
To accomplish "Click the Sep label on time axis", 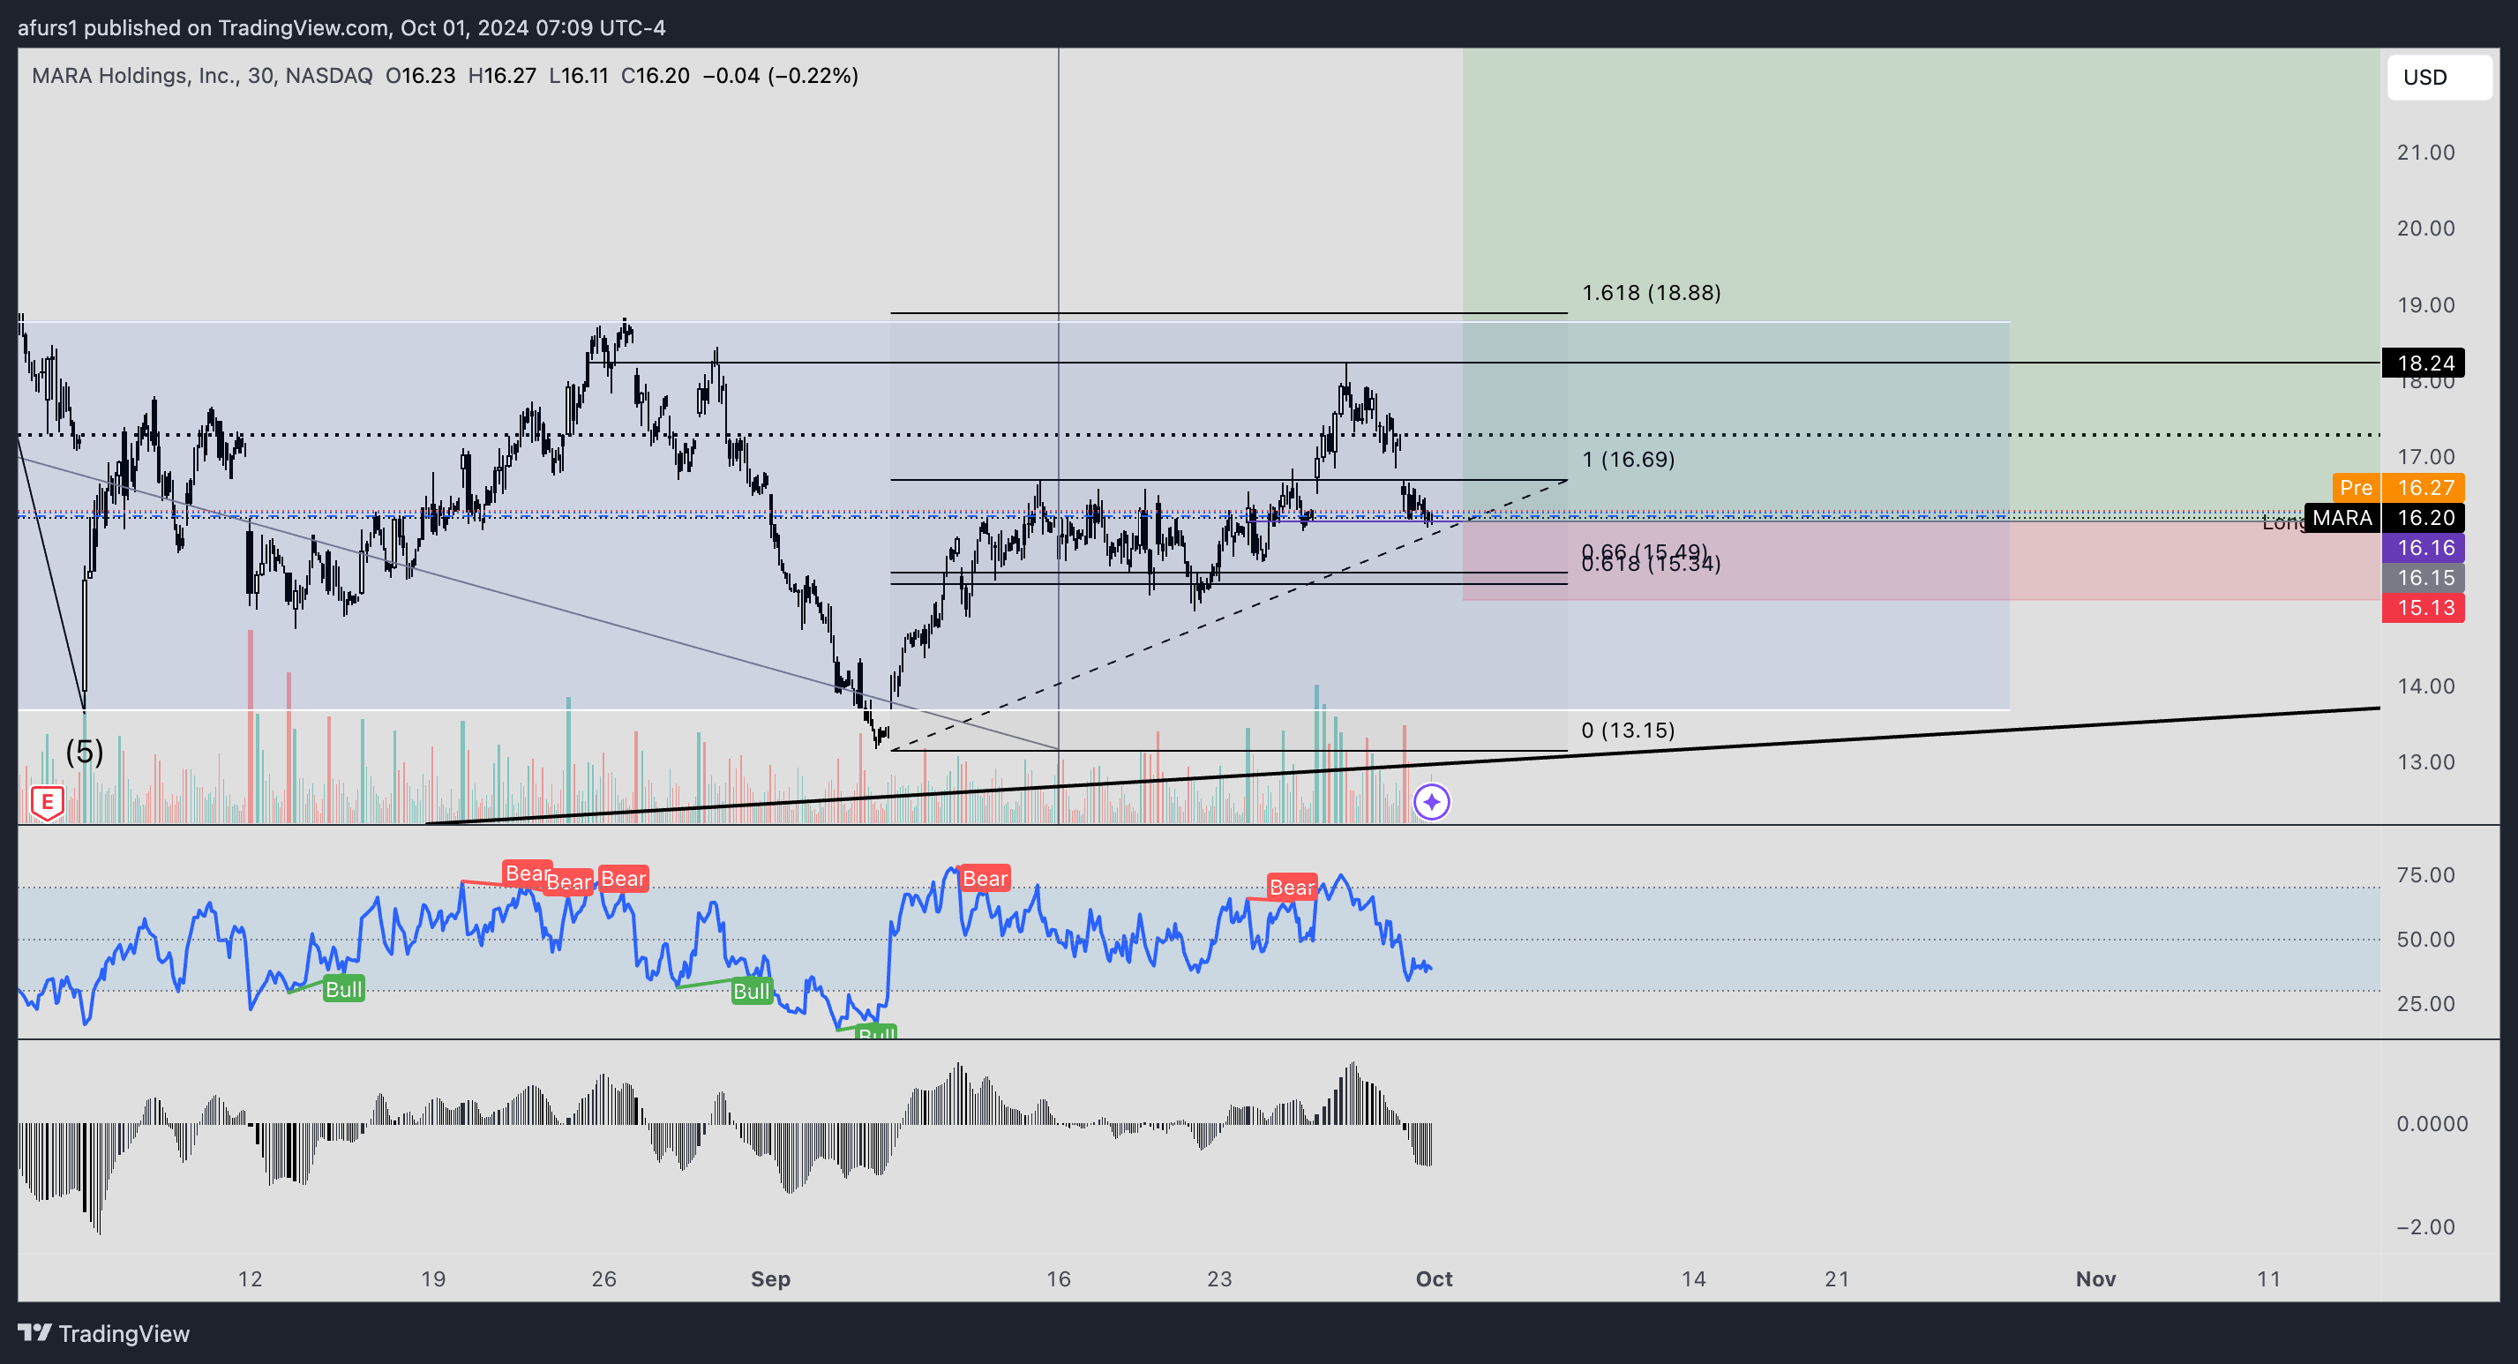I will tap(770, 1279).
